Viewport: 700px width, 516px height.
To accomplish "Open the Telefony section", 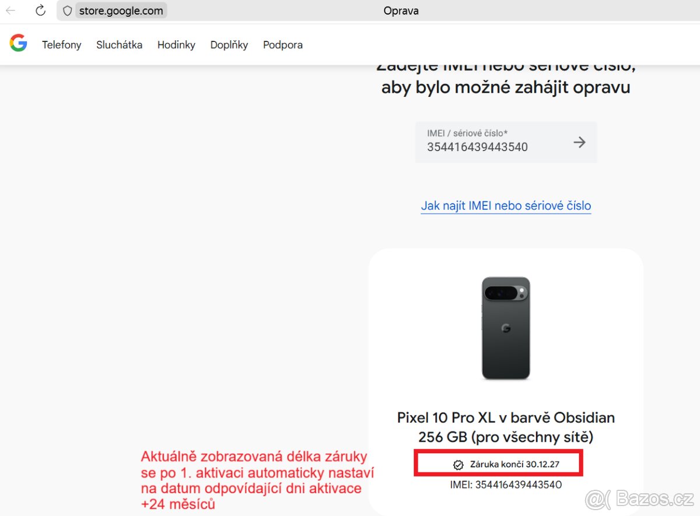I will point(61,44).
